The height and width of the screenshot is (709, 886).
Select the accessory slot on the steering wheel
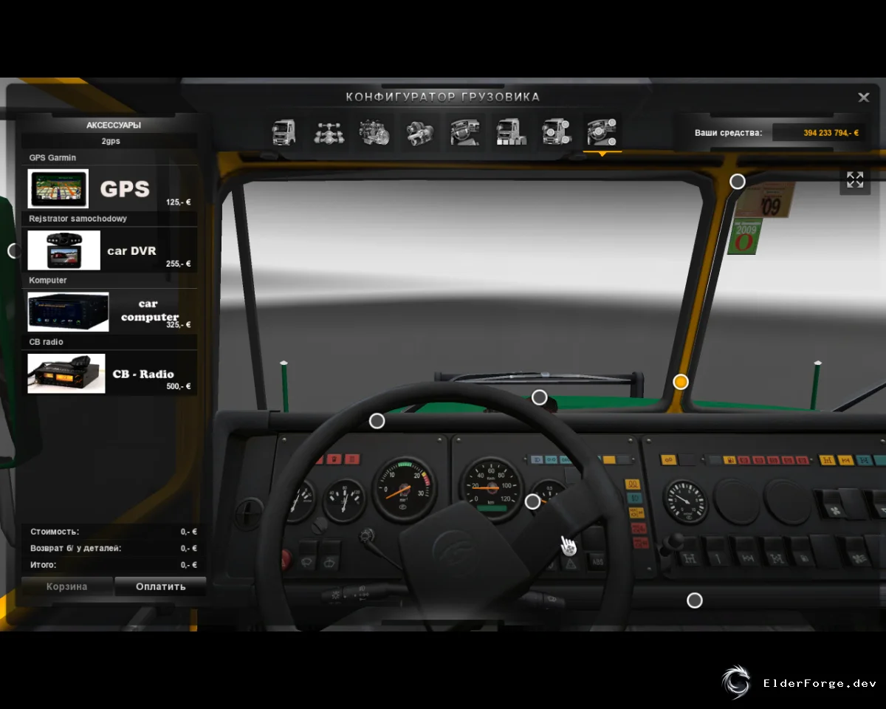tap(532, 502)
